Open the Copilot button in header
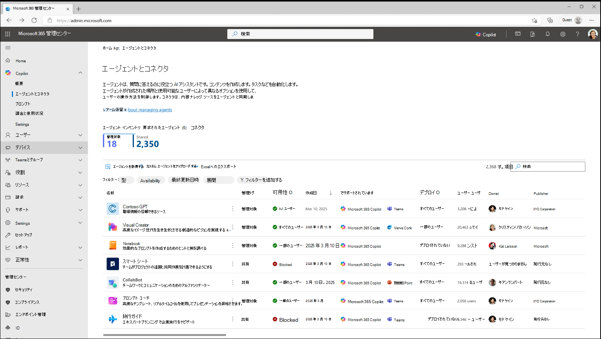 pyautogui.click(x=486, y=34)
